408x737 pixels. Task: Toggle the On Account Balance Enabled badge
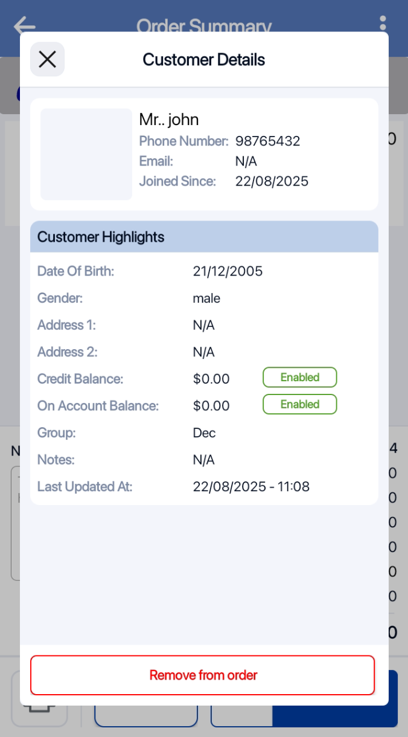click(299, 404)
